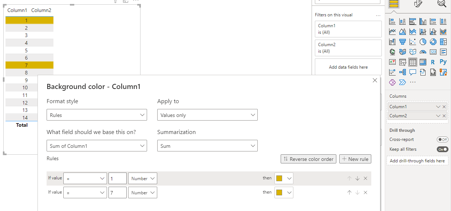Select the Map globe visual
Image resolution: width=451 pixels, height=211 pixels.
(x=392, y=52)
